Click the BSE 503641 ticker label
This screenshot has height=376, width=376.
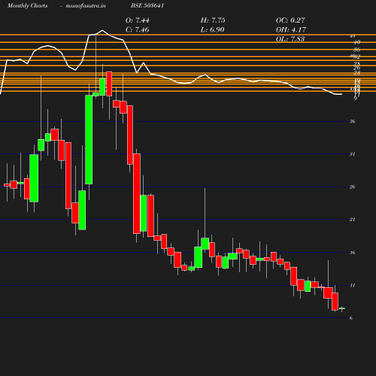click(x=147, y=5)
